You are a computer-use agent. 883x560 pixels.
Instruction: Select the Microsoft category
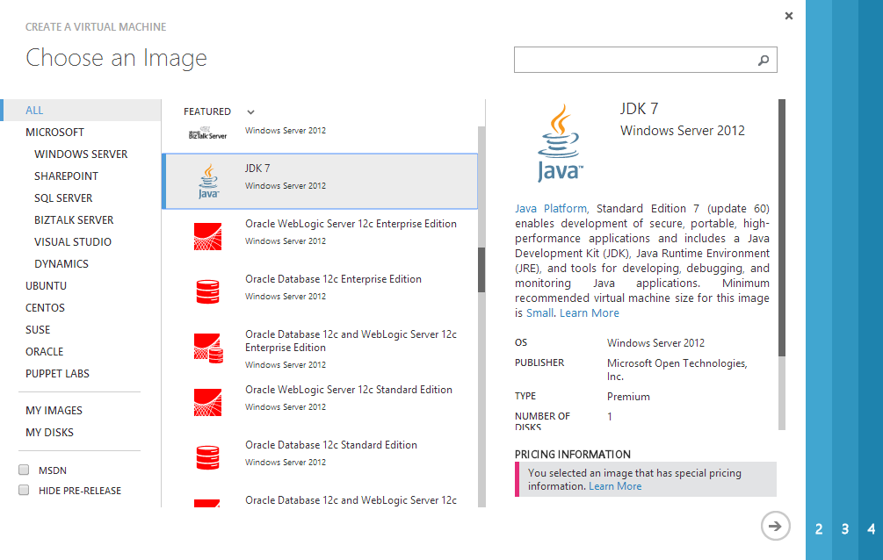point(54,133)
